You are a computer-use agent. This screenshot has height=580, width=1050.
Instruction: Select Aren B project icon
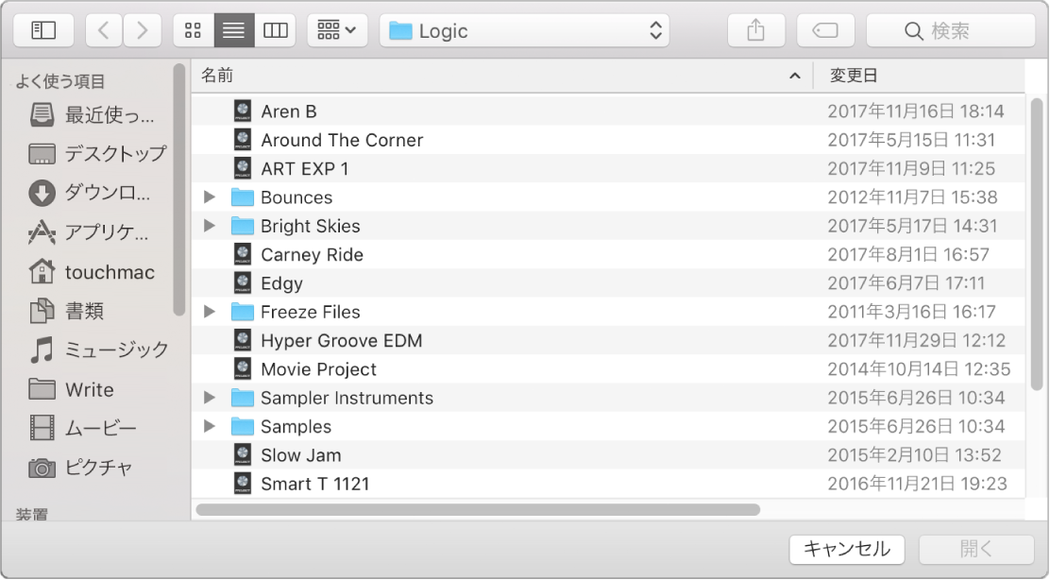243,111
